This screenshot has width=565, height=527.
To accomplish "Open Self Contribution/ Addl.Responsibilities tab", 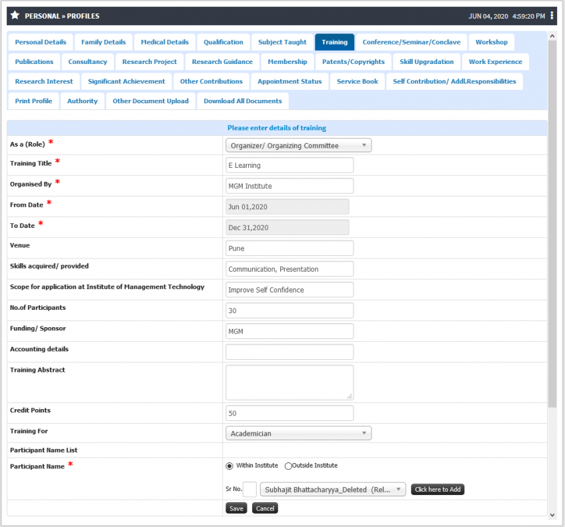I will [x=454, y=81].
